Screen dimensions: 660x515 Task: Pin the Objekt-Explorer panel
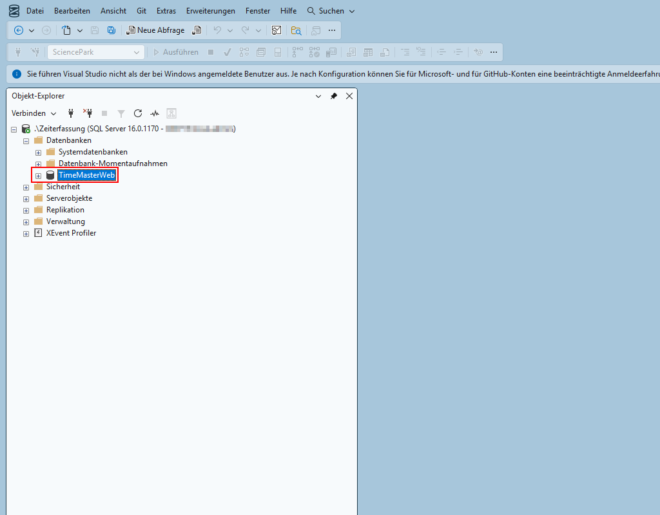333,96
